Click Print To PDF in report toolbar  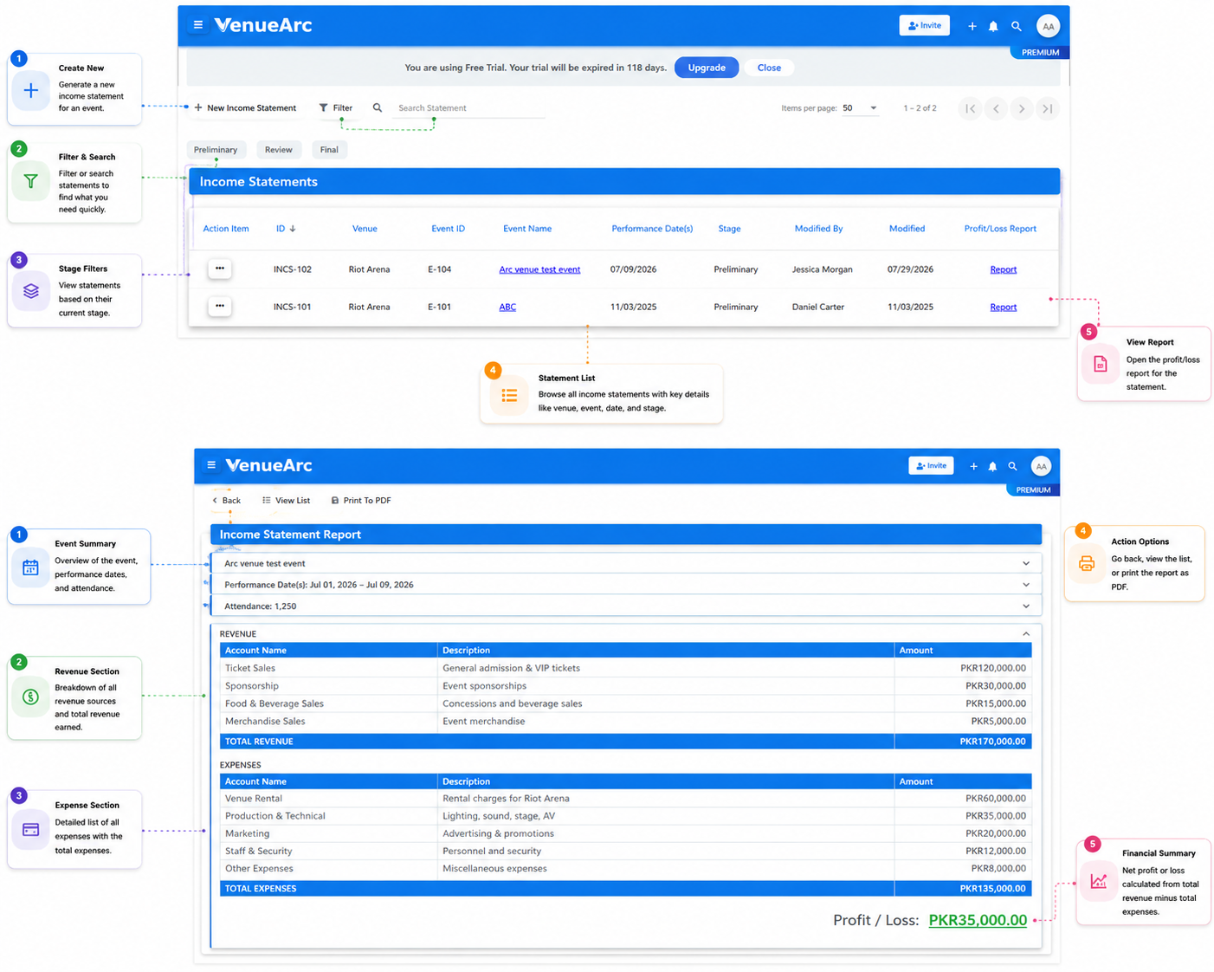click(x=361, y=501)
